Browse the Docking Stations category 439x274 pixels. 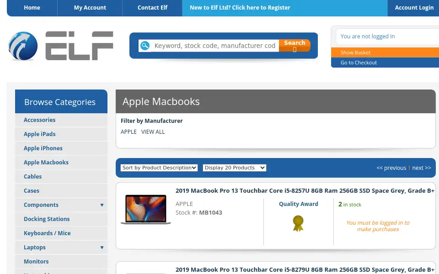[x=61, y=219]
